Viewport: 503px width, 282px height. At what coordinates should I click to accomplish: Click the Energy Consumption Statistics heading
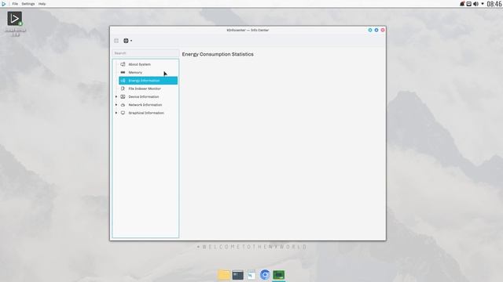[x=218, y=54]
